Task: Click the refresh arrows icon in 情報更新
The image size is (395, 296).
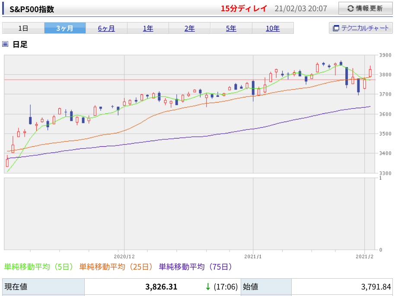Action: click(350, 9)
